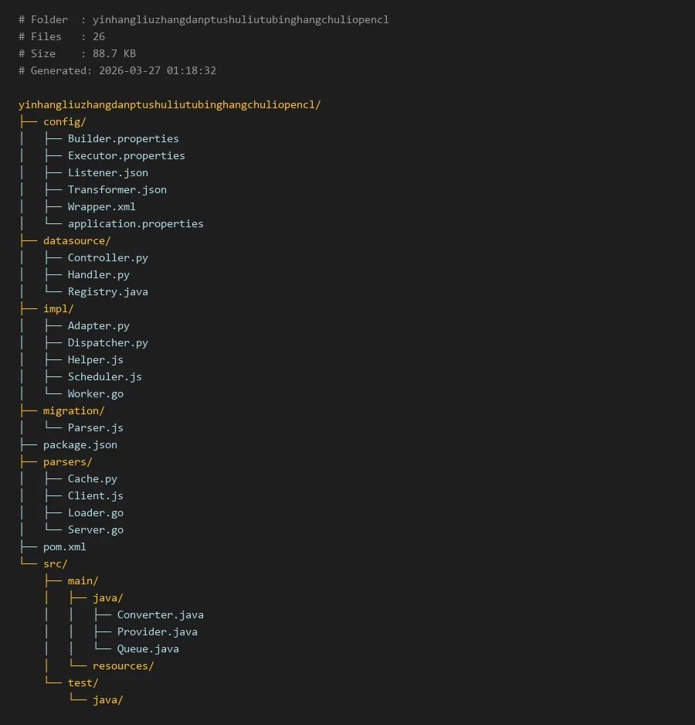Select the Scheduler.js file
This screenshot has width=695, height=725.
click(104, 377)
